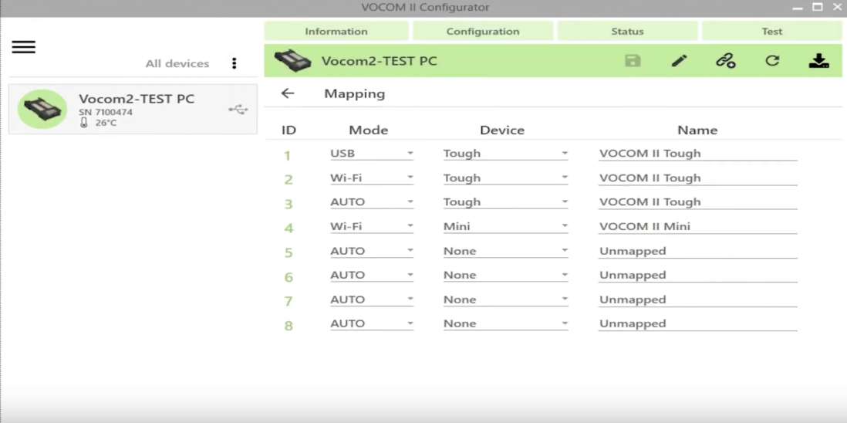Click the VOCOM II Mini name field
847x423 pixels.
[697, 226]
